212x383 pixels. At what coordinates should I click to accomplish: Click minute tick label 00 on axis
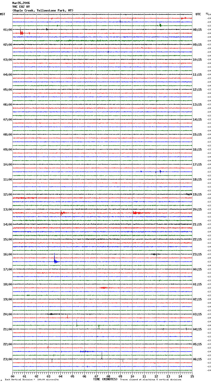point(12,377)
